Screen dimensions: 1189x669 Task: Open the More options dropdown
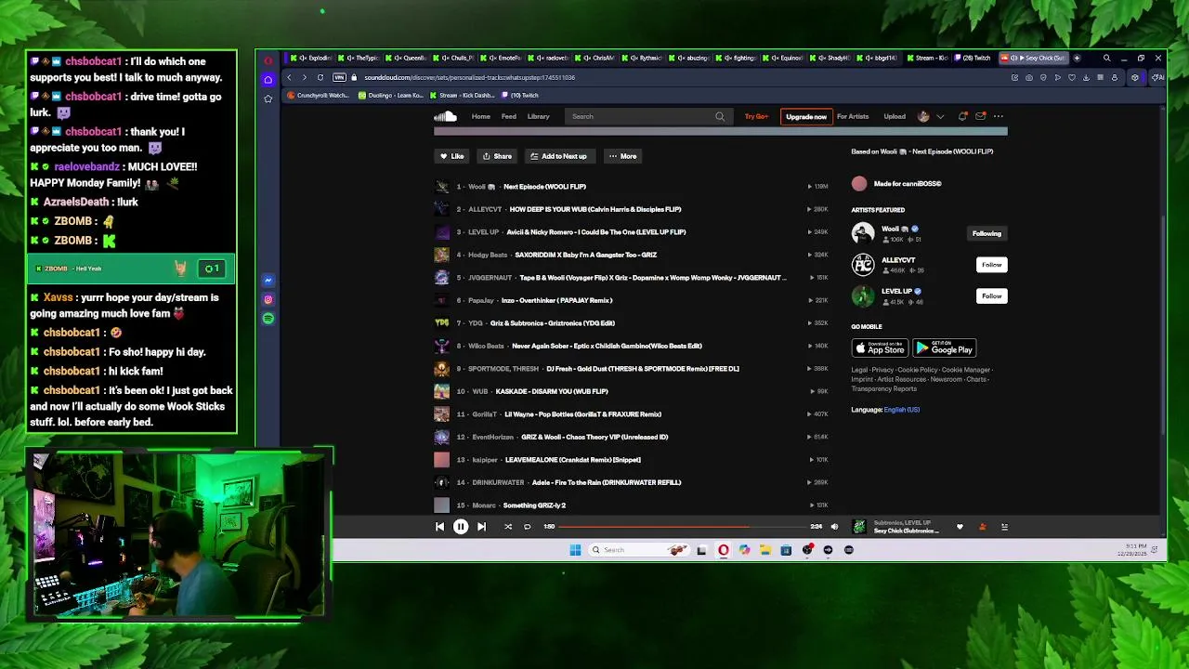pos(622,156)
